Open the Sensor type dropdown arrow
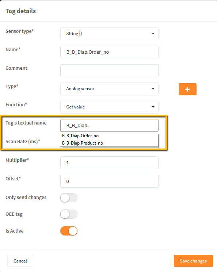 pos(153,34)
